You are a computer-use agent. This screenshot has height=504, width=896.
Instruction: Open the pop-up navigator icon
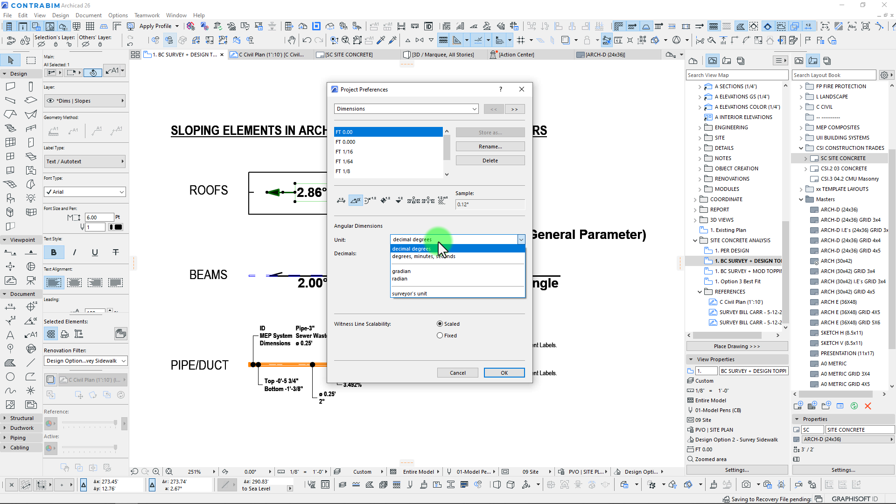671,55
